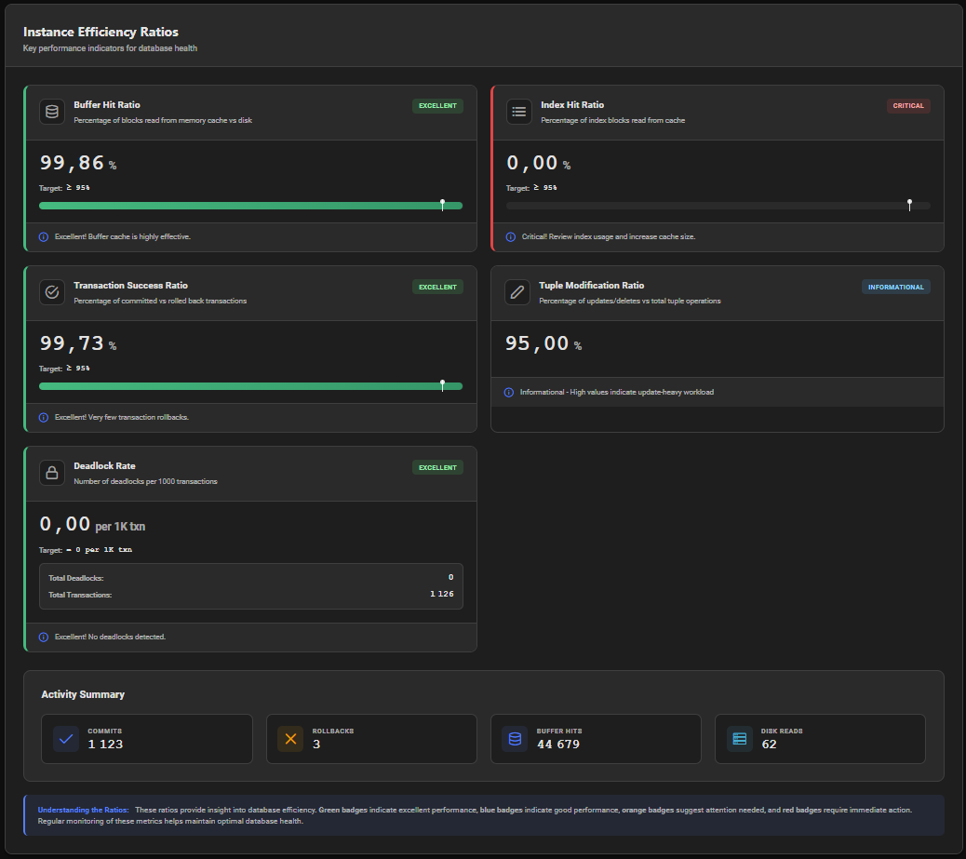Click the Buffer Hit Ratio database icon

(x=52, y=113)
